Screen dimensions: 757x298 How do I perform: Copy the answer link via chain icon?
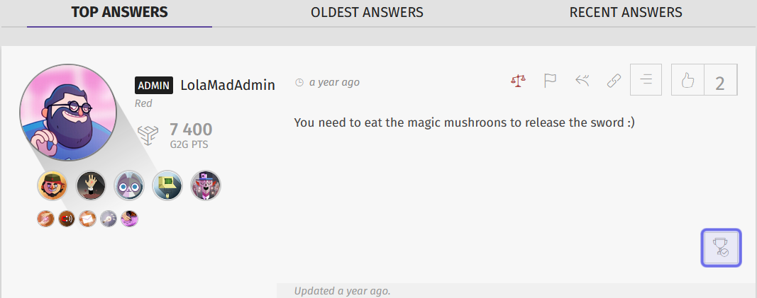[614, 81]
